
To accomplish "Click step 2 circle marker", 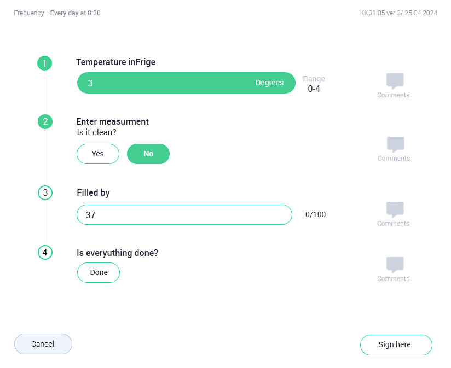I will click(x=45, y=121).
